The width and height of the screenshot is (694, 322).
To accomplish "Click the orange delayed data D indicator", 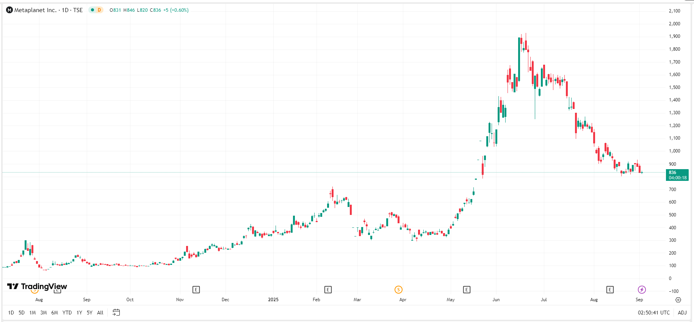I will pos(99,10).
